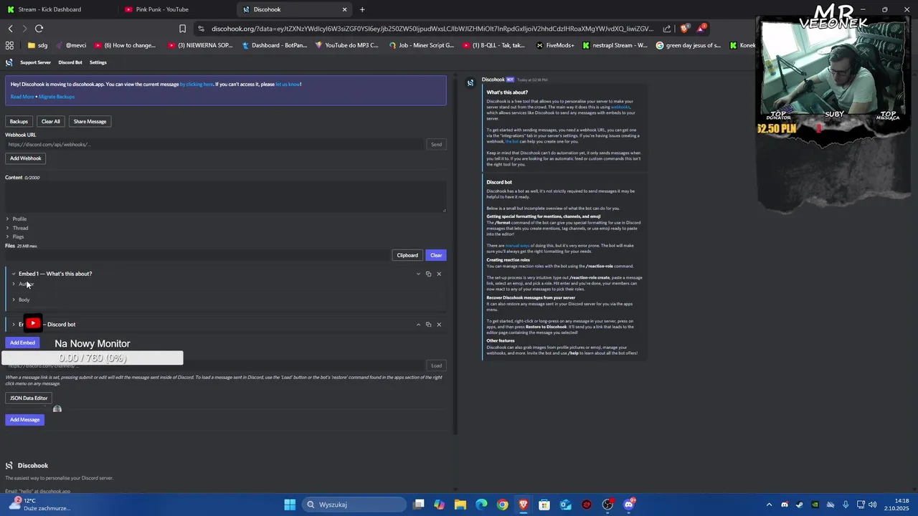Viewport: 918px width, 516px height.
Task: Expand the Discord bot embed
Action: point(44,325)
